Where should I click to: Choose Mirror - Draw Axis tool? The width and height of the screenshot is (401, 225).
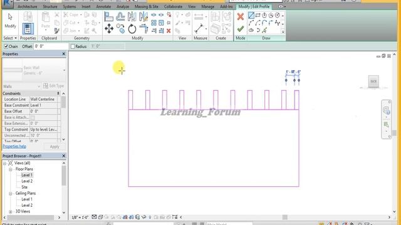[143, 17]
